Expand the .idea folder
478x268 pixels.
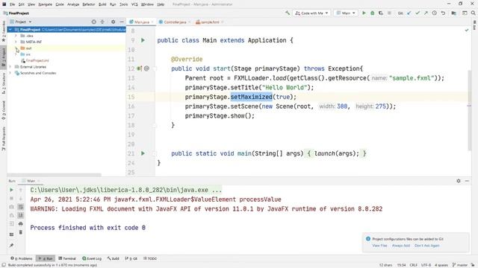click(x=16, y=36)
